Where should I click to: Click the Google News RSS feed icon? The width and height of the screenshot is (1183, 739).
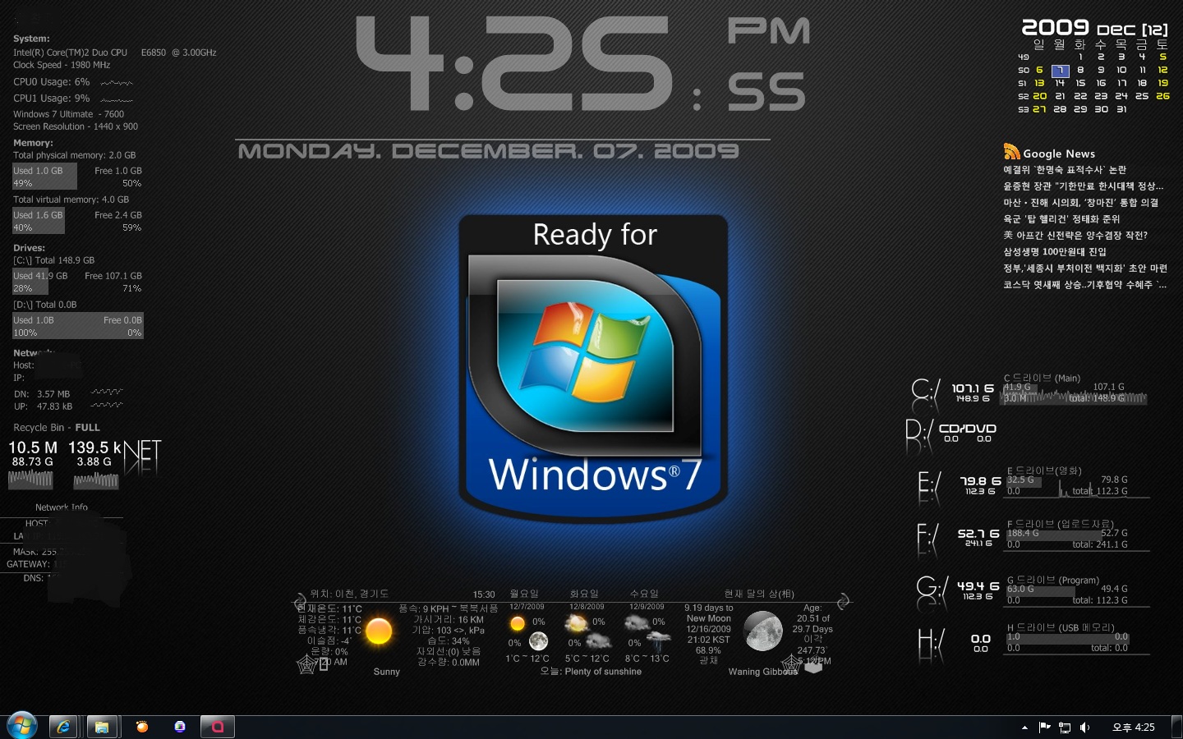[1012, 152]
